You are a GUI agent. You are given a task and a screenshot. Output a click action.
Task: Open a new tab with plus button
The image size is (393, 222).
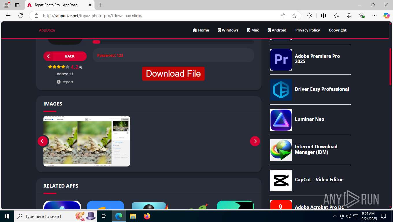click(101, 5)
